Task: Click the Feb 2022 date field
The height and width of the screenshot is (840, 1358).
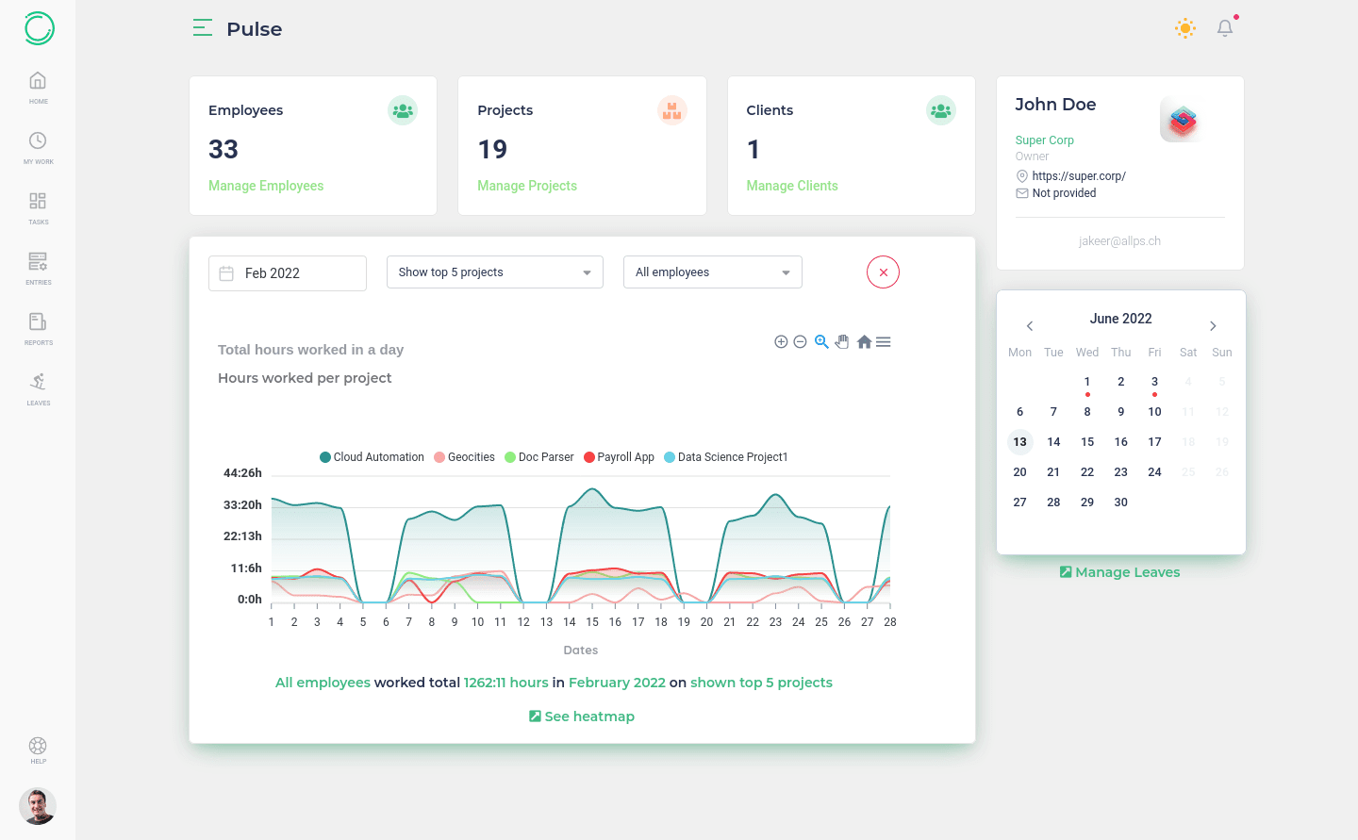Action: 287,273
